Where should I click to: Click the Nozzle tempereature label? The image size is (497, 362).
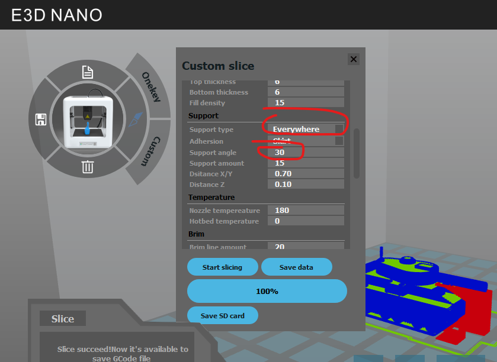pos(225,211)
